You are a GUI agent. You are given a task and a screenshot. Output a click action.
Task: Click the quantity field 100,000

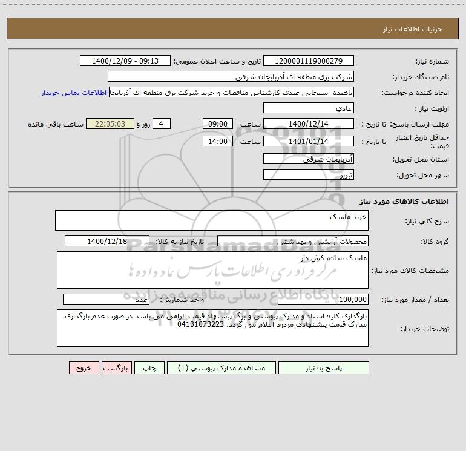tap(323, 299)
